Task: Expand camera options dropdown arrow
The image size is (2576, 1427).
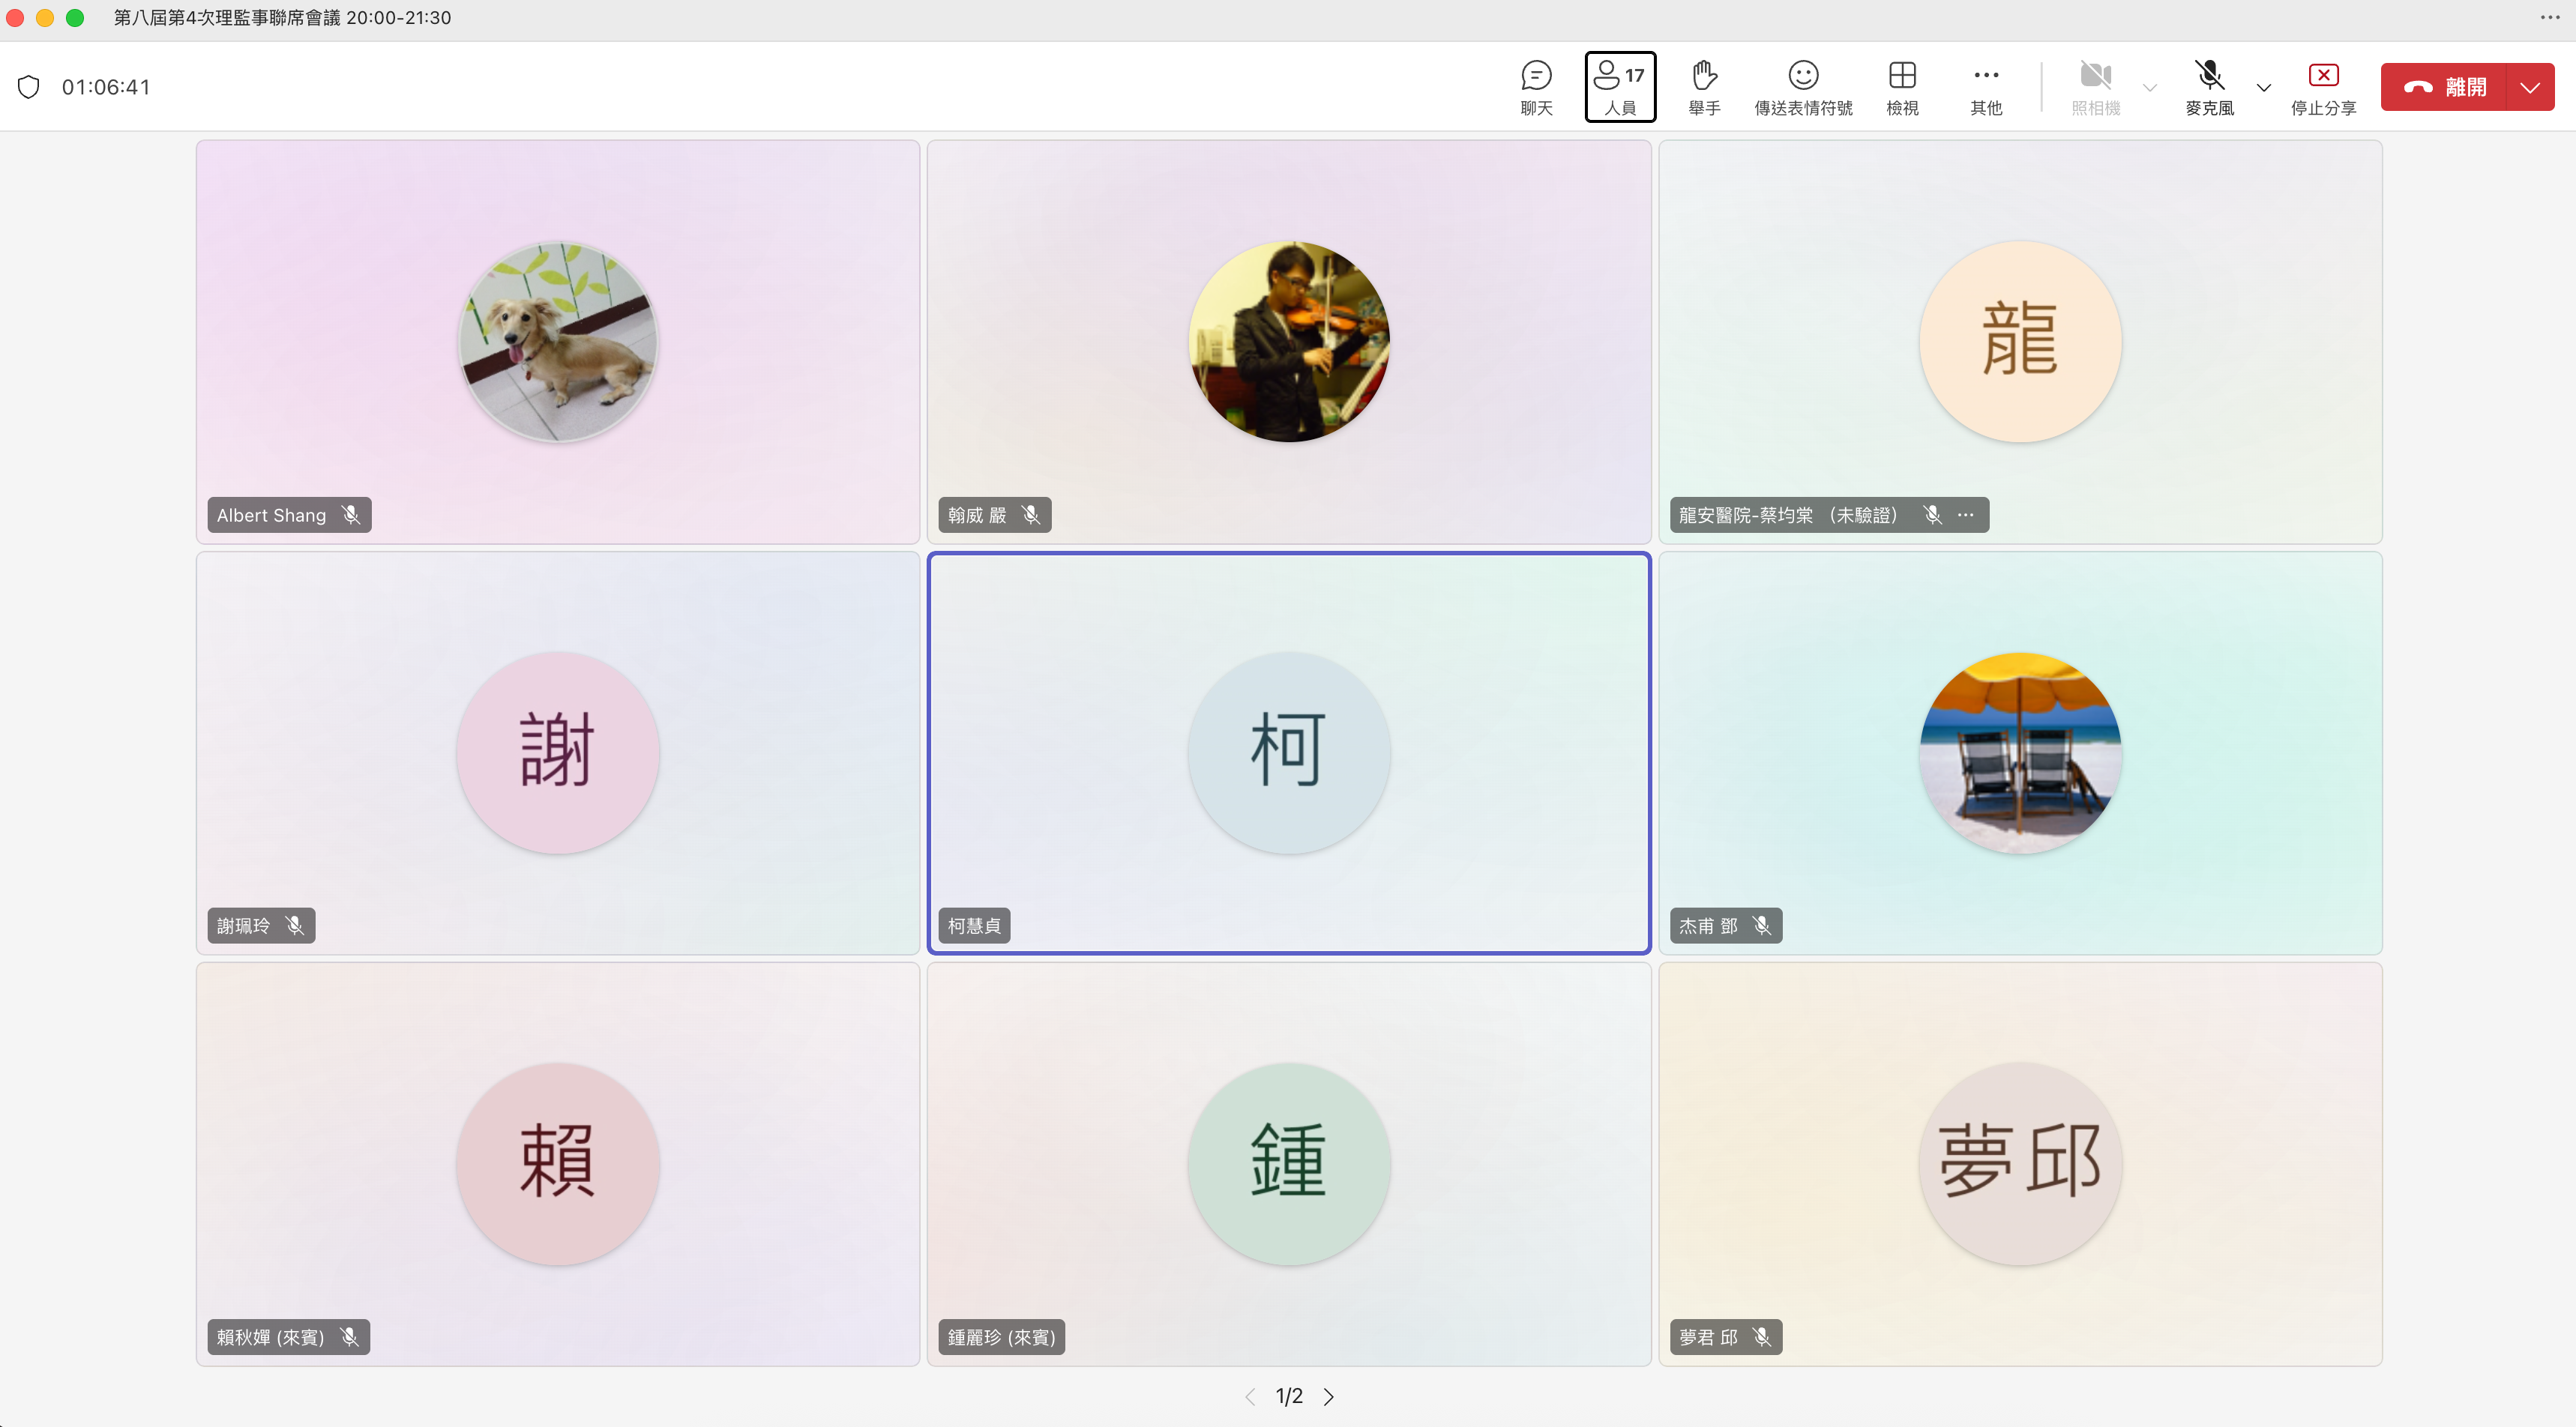Action: (x=2150, y=88)
